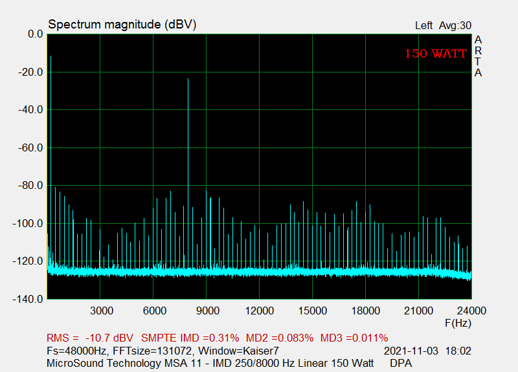Click the '15000' frequency axis label

pos(313,311)
